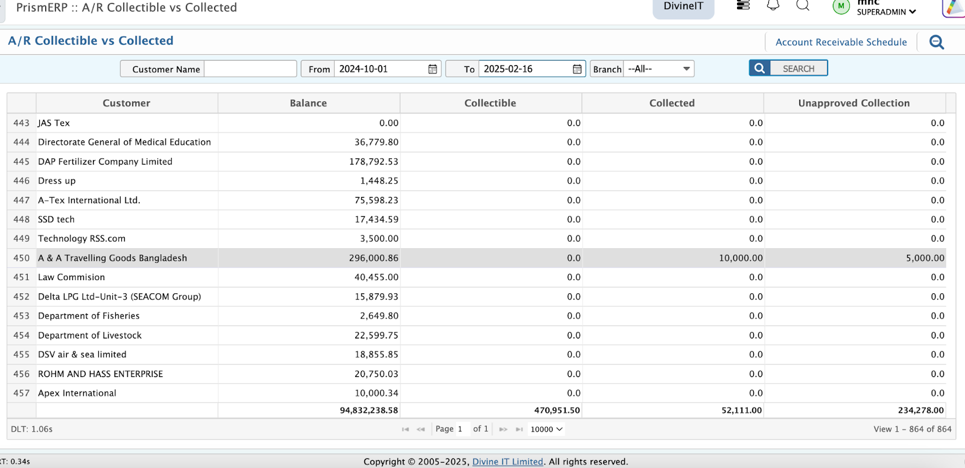Screen dimensions: 965x468
Task: Open the server stack icon in header
Action: point(743,5)
